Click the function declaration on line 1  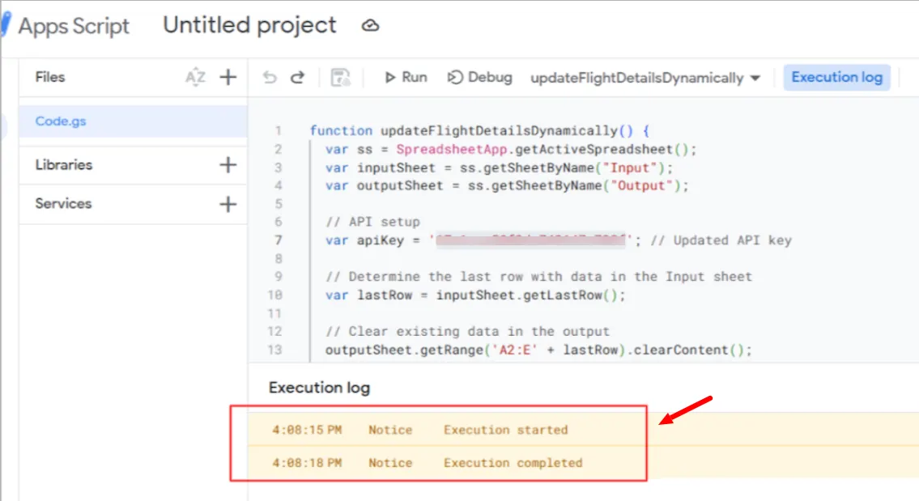(x=479, y=130)
